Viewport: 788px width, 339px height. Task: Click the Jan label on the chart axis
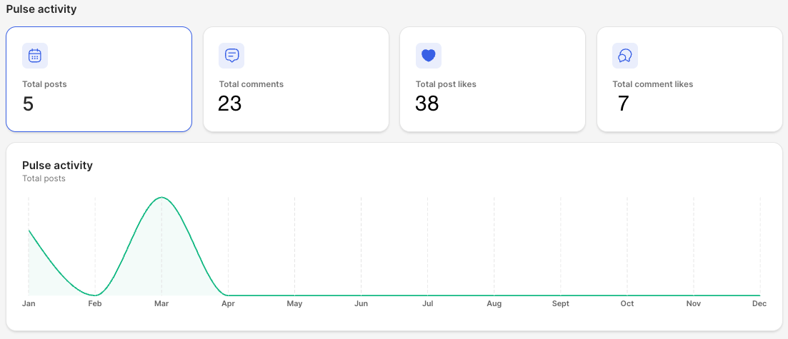(29, 304)
